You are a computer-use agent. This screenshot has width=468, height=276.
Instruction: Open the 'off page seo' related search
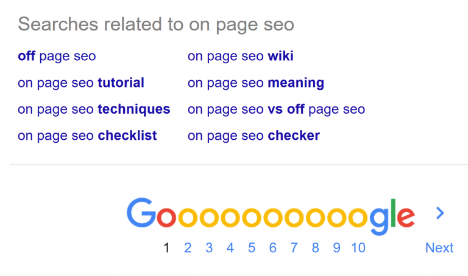57,57
